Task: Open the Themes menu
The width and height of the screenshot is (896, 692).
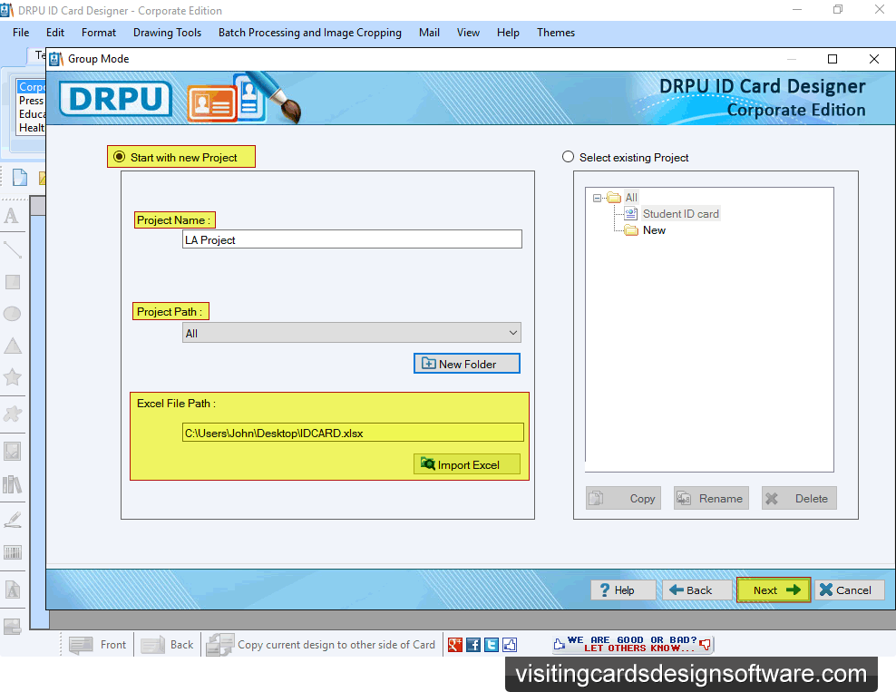Action: pos(555,33)
